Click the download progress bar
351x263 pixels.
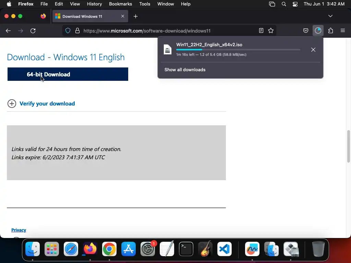coord(238,50)
